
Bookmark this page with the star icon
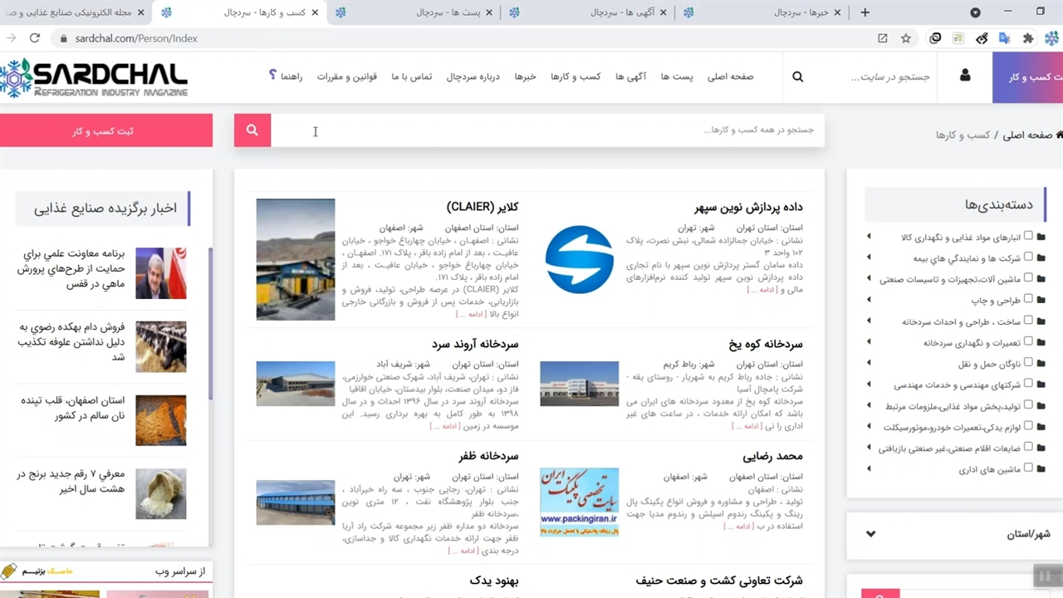(906, 38)
